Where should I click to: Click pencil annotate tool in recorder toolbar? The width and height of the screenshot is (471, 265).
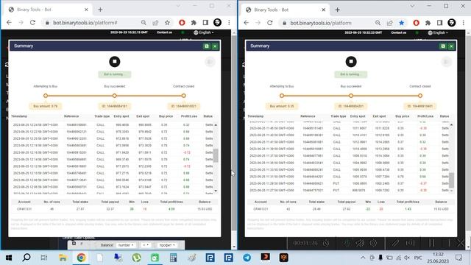pyautogui.click(x=395, y=243)
